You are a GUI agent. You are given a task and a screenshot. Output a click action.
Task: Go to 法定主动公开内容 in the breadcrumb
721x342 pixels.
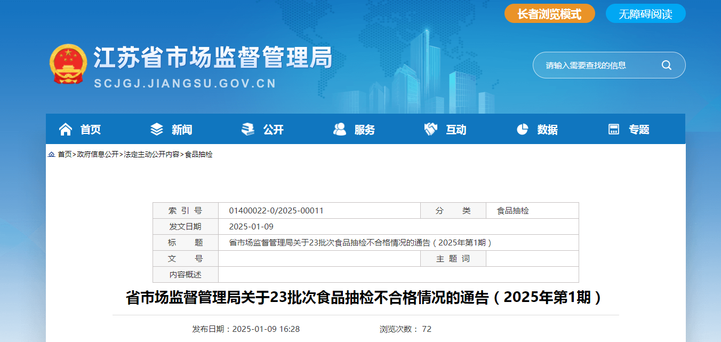point(151,154)
